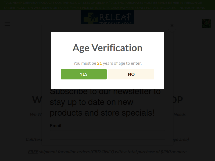Open the cart thumbnail in header
Screen dimensions: 215x161
[x=206, y=24]
